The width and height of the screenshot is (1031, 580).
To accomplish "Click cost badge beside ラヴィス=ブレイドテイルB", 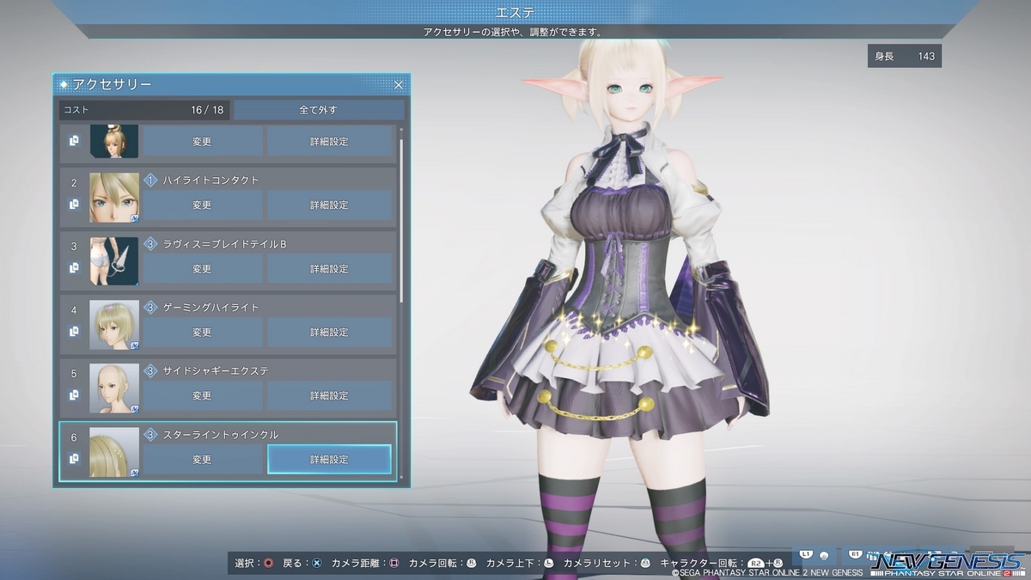I will (150, 244).
